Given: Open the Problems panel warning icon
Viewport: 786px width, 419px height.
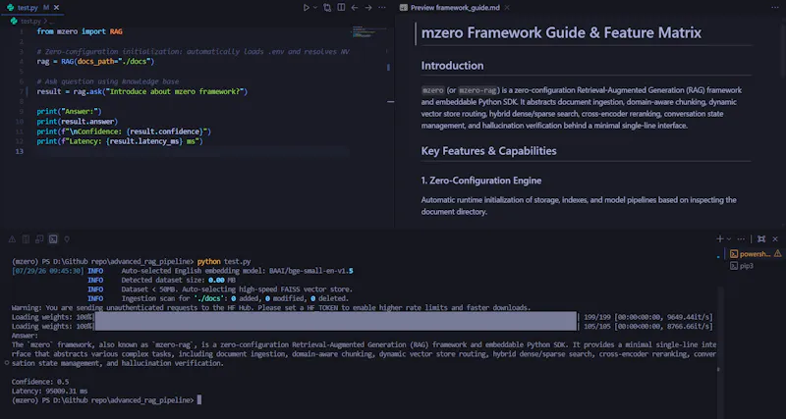Looking at the screenshot, I should (x=12, y=239).
